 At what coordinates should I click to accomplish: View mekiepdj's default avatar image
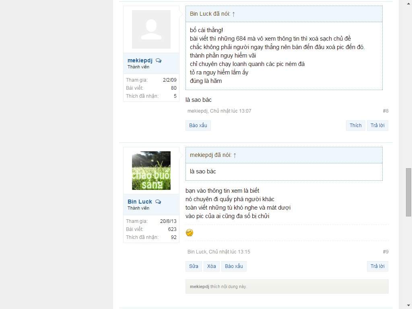click(151, 29)
